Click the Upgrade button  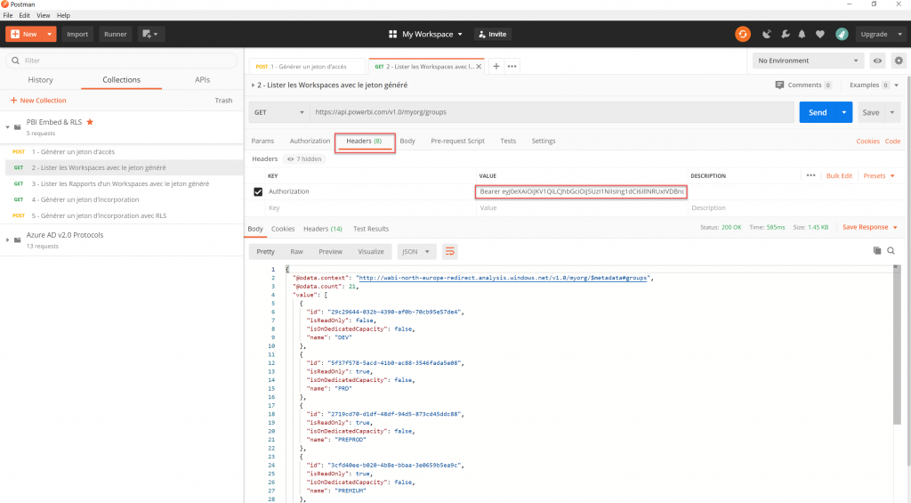[x=874, y=35]
